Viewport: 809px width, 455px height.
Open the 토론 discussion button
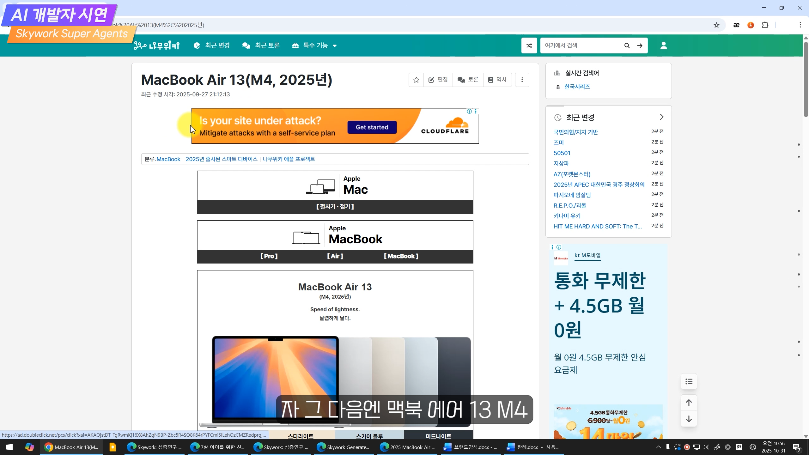click(468, 80)
